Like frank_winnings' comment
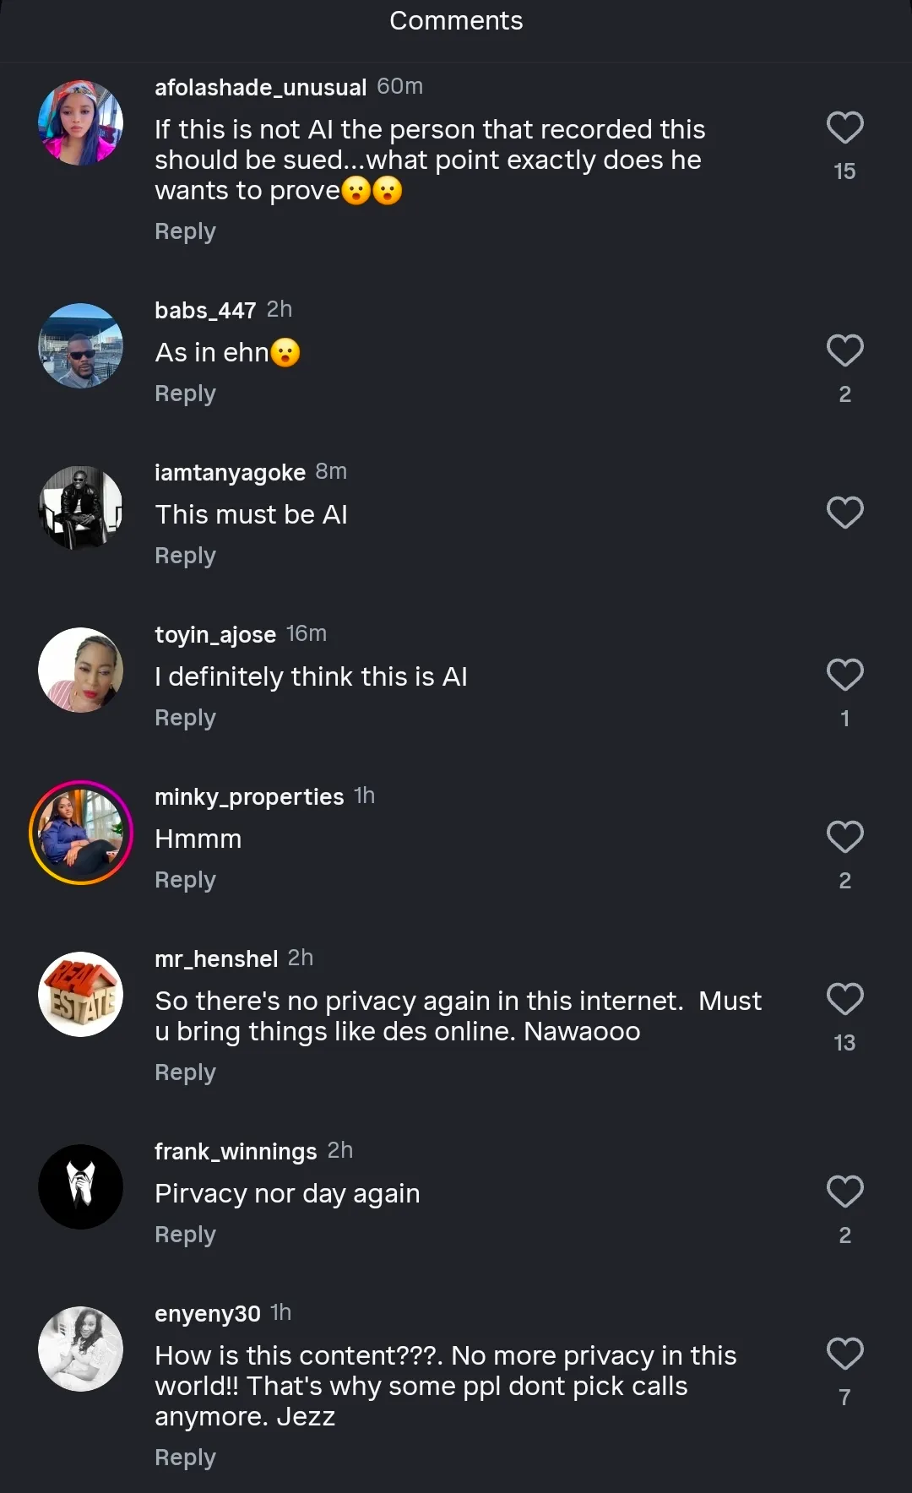This screenshot has height=1493, width=912. 844,1192
